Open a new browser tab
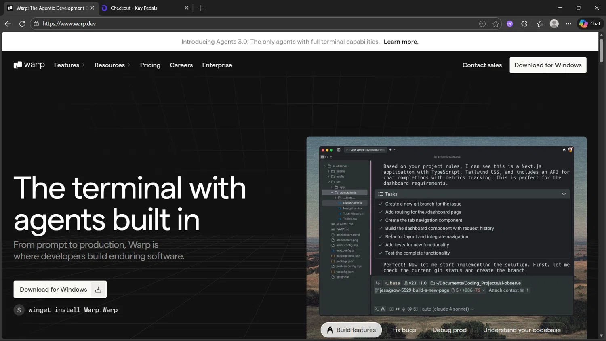The width and height of the screenshot is (606, 341). pos(201,8)
